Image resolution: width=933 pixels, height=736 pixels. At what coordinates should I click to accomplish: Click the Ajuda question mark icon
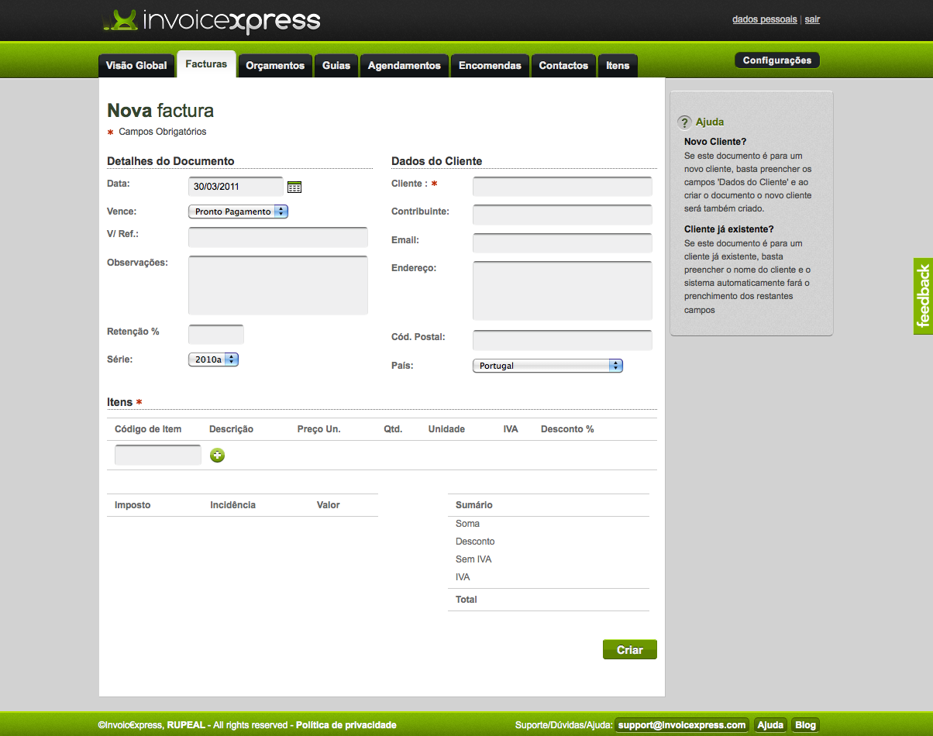point(684,122)
